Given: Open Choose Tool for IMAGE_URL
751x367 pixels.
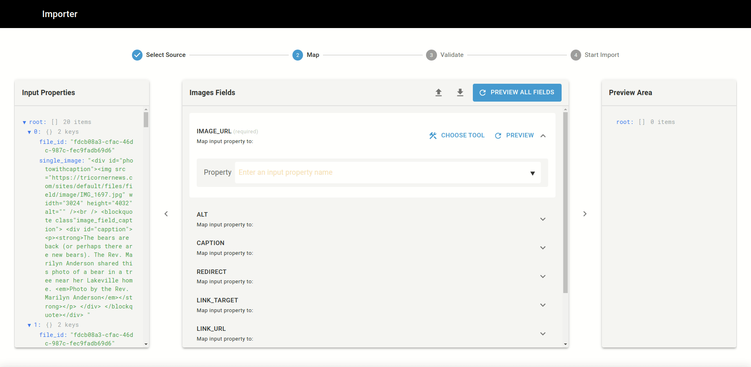Looking at the screenshot, I should click(x=457, y=135).
